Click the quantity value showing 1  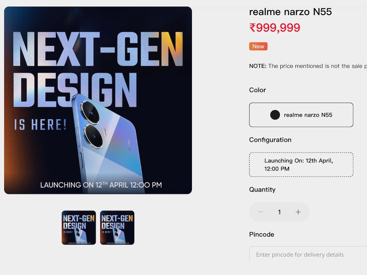(x=279, y=212)
